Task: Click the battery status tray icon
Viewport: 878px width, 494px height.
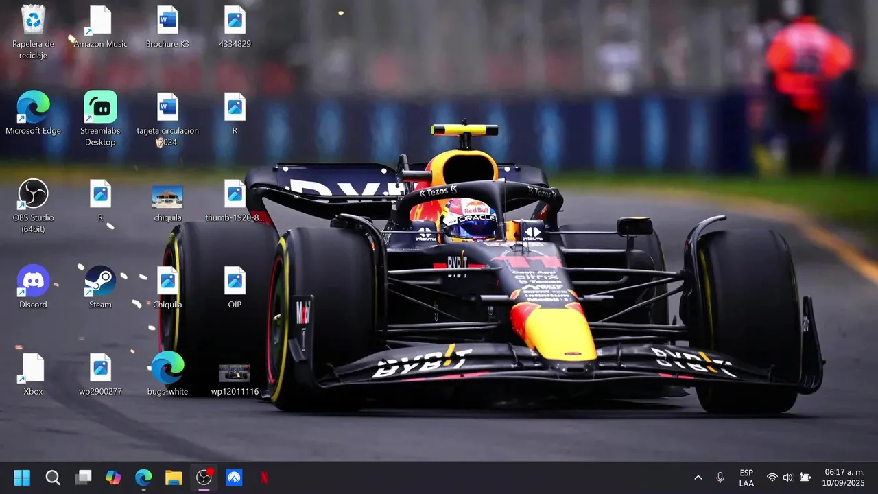Action: [805, 478]
